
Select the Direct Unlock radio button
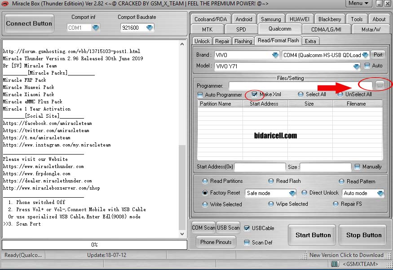(x=304, y=193)
